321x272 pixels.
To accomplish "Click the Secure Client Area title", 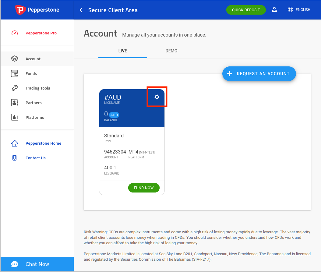I will pyautogui.click(x=113, y=10).
